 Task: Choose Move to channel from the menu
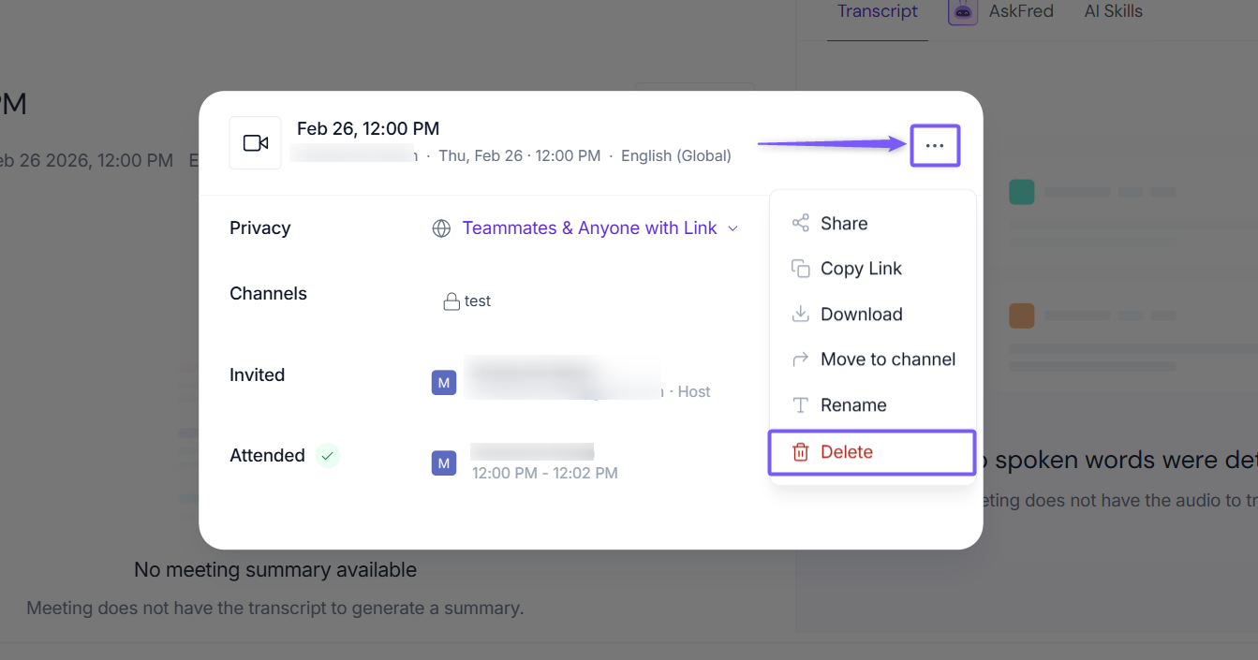[872, 359]
